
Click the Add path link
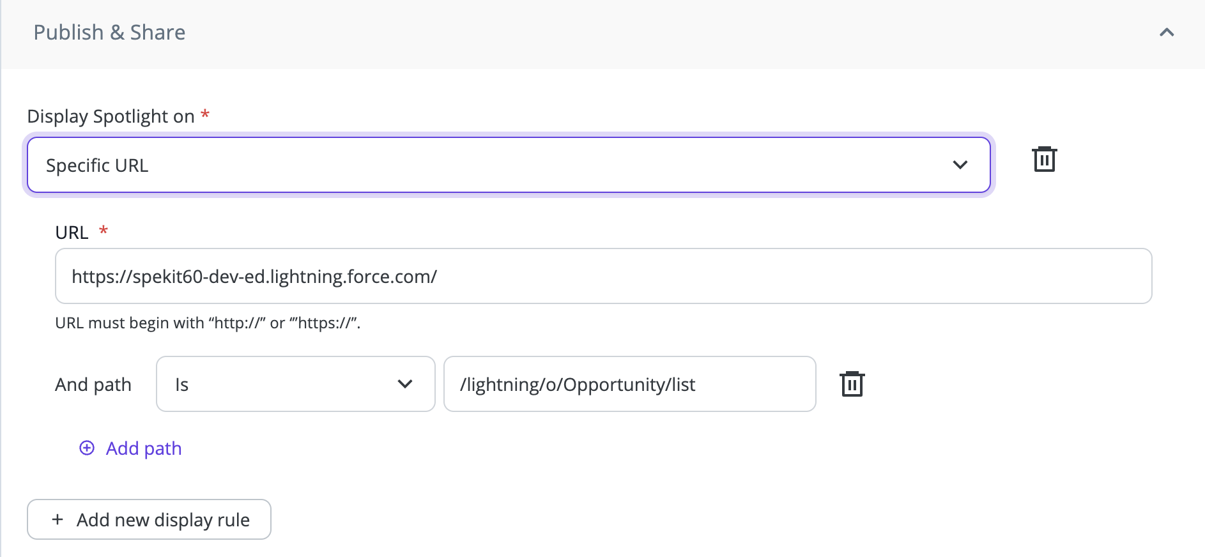144,448
